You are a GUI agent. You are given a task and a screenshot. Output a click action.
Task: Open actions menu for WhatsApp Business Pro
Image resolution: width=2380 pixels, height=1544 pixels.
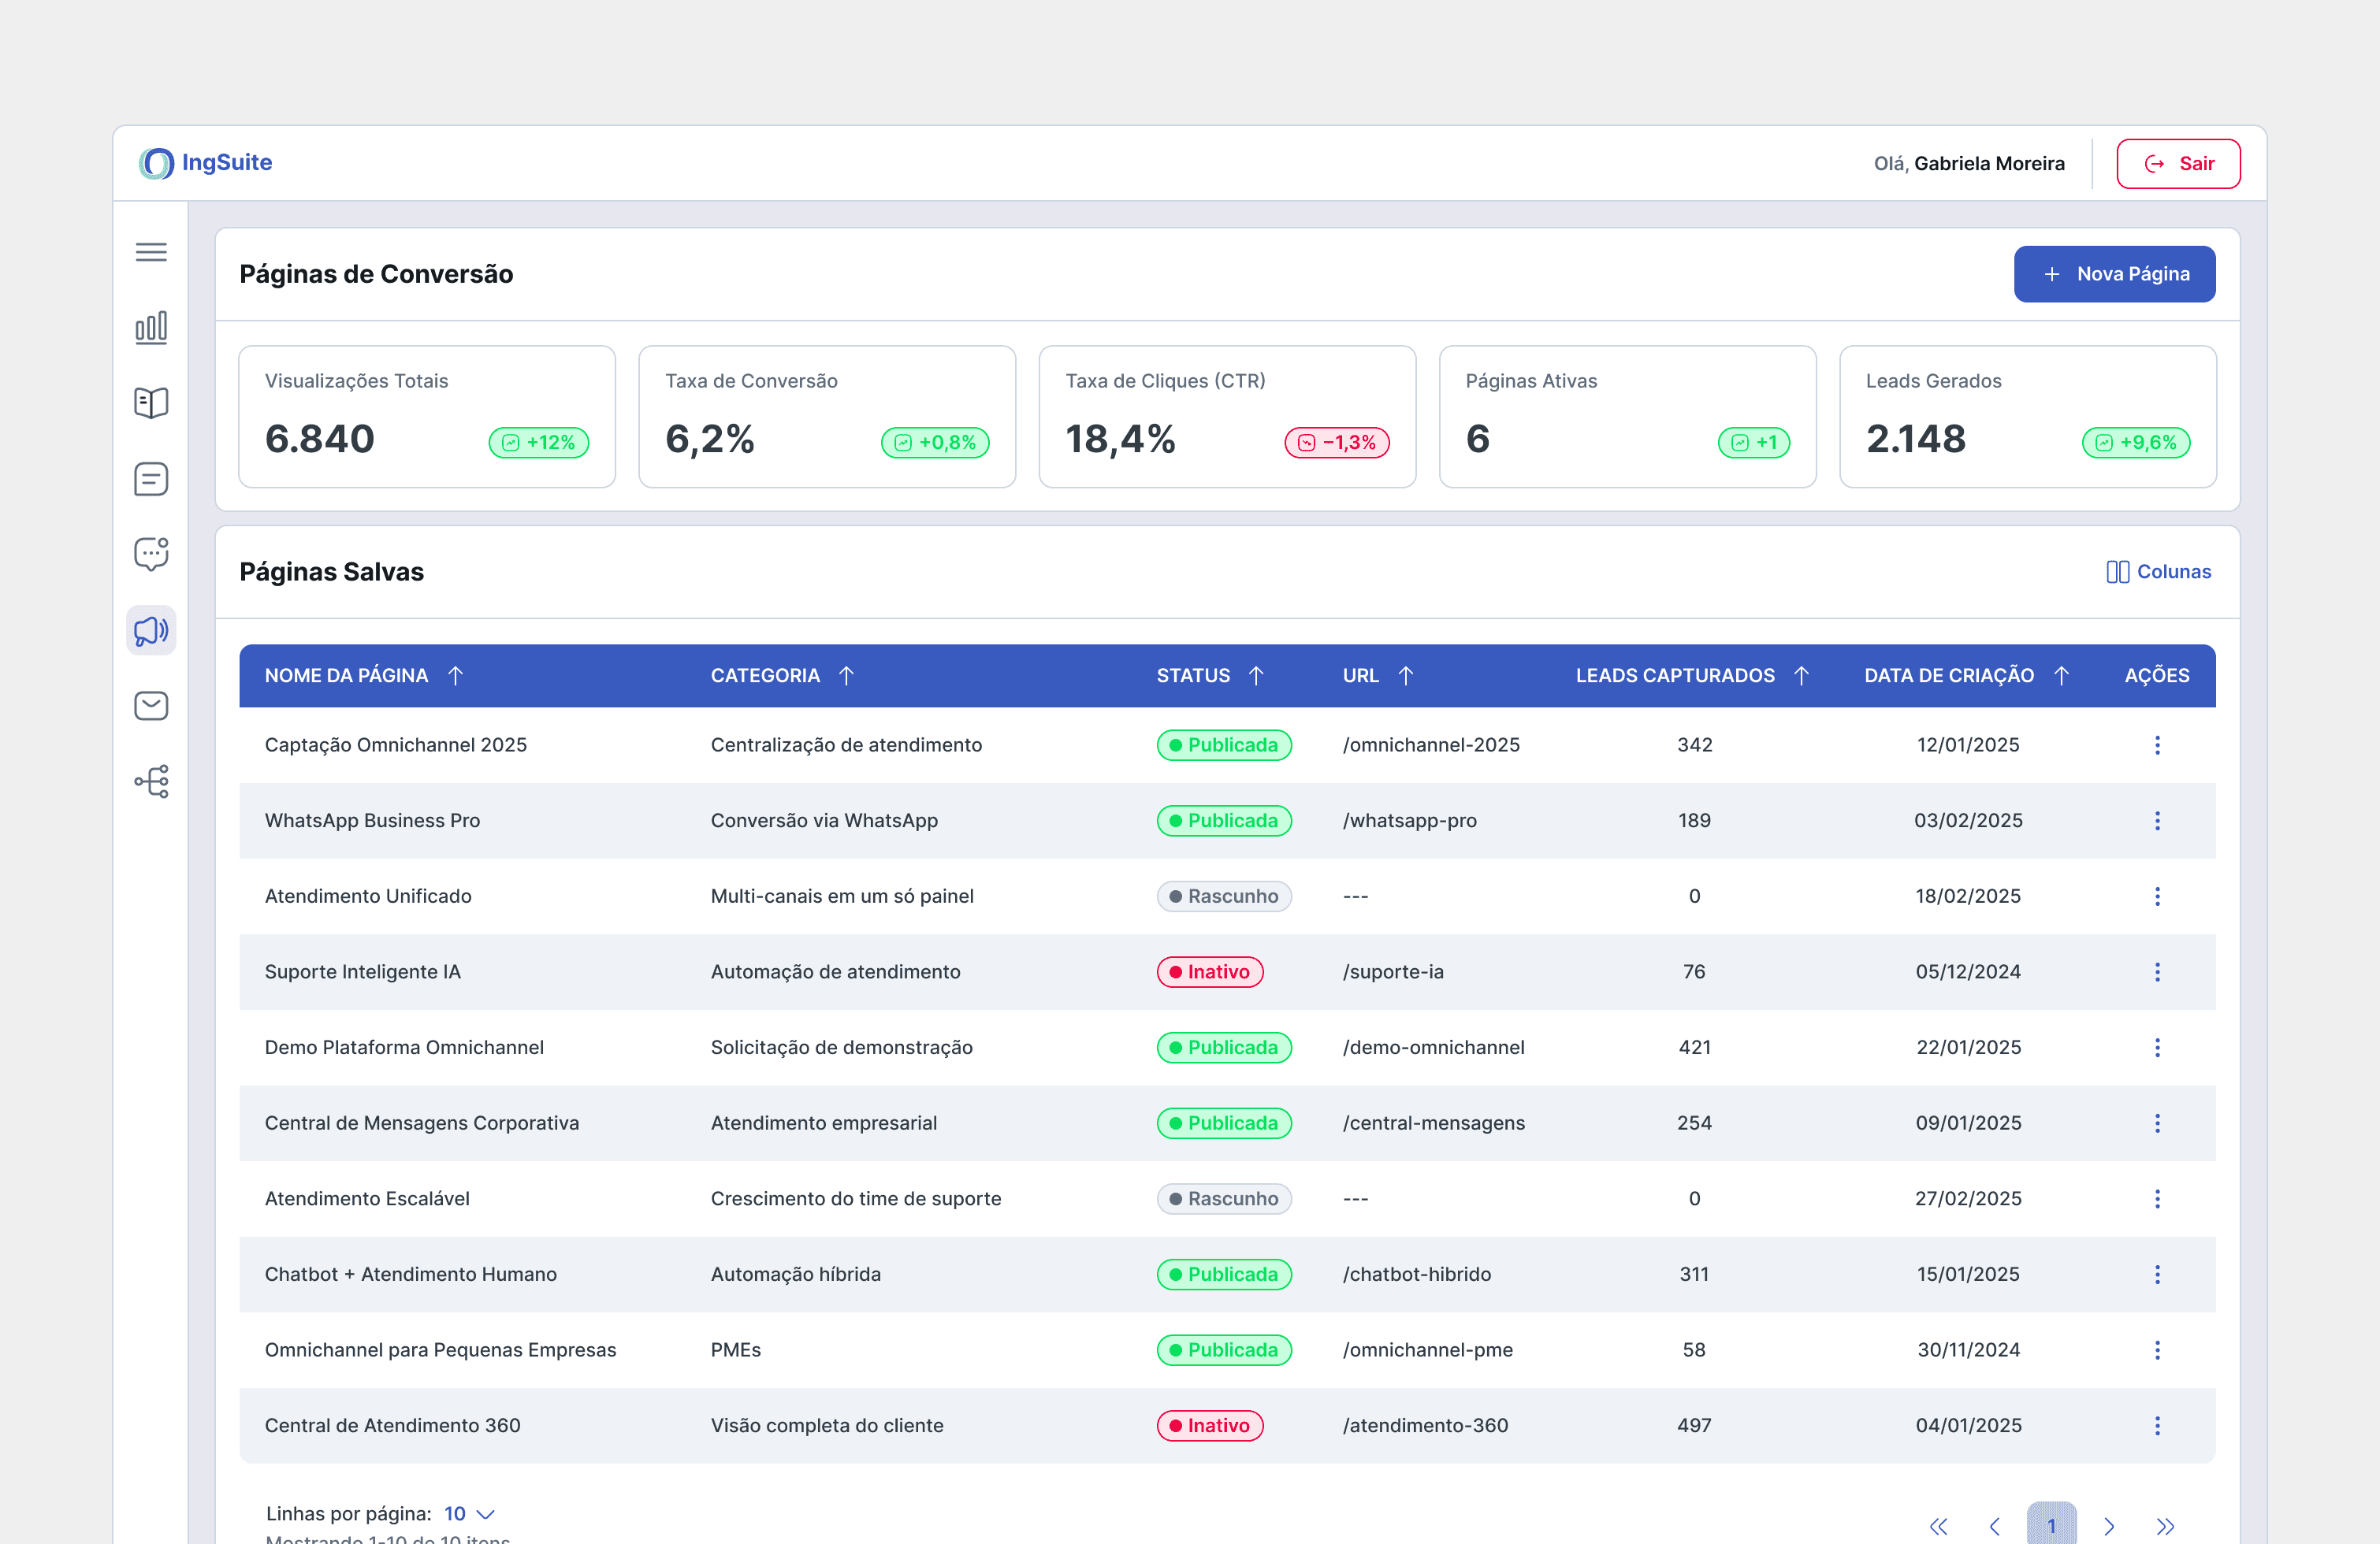pos(2156,821)
